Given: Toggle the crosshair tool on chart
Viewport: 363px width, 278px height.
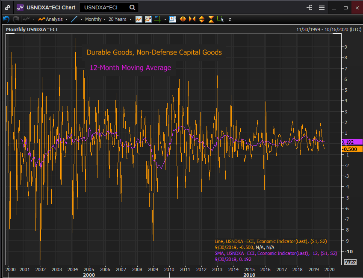Looking at the screenshot, I should [158, 19].
